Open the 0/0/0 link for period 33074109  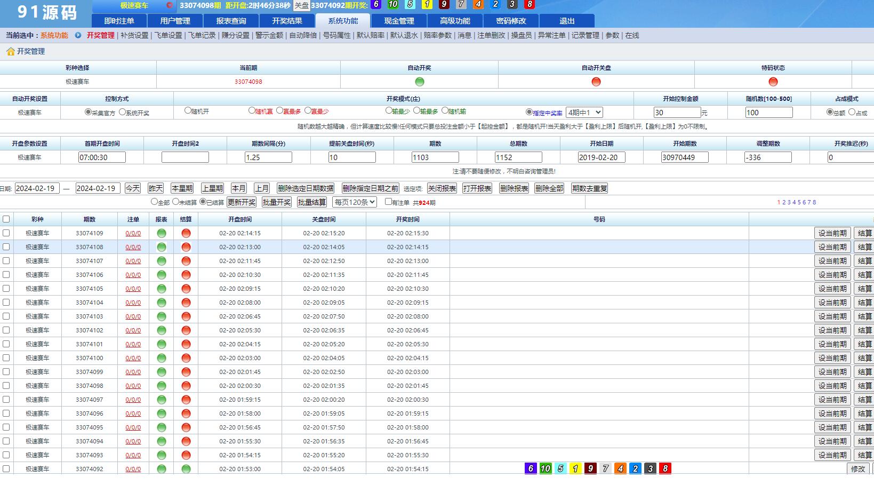[x=132, y=233]
